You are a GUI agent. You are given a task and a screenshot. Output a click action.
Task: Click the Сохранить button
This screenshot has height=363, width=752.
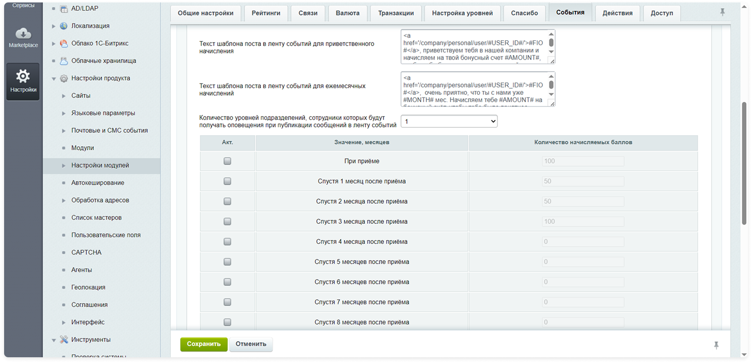coord(204,344)
